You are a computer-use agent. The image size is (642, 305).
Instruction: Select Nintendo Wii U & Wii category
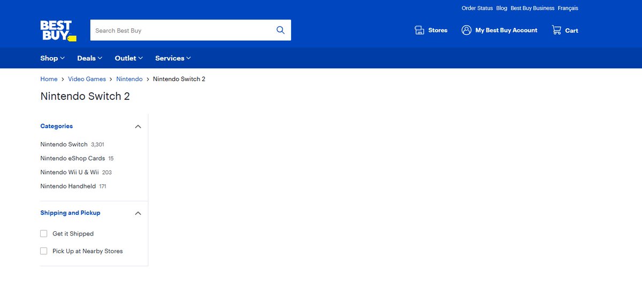70,172
